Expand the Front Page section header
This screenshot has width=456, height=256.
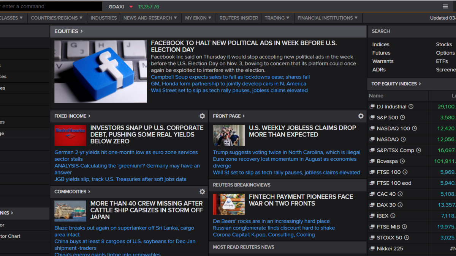point(229,116)
